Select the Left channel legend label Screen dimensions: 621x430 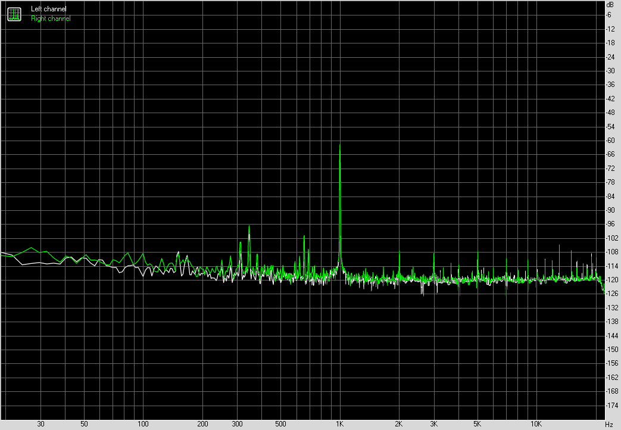tap(49, 9)
